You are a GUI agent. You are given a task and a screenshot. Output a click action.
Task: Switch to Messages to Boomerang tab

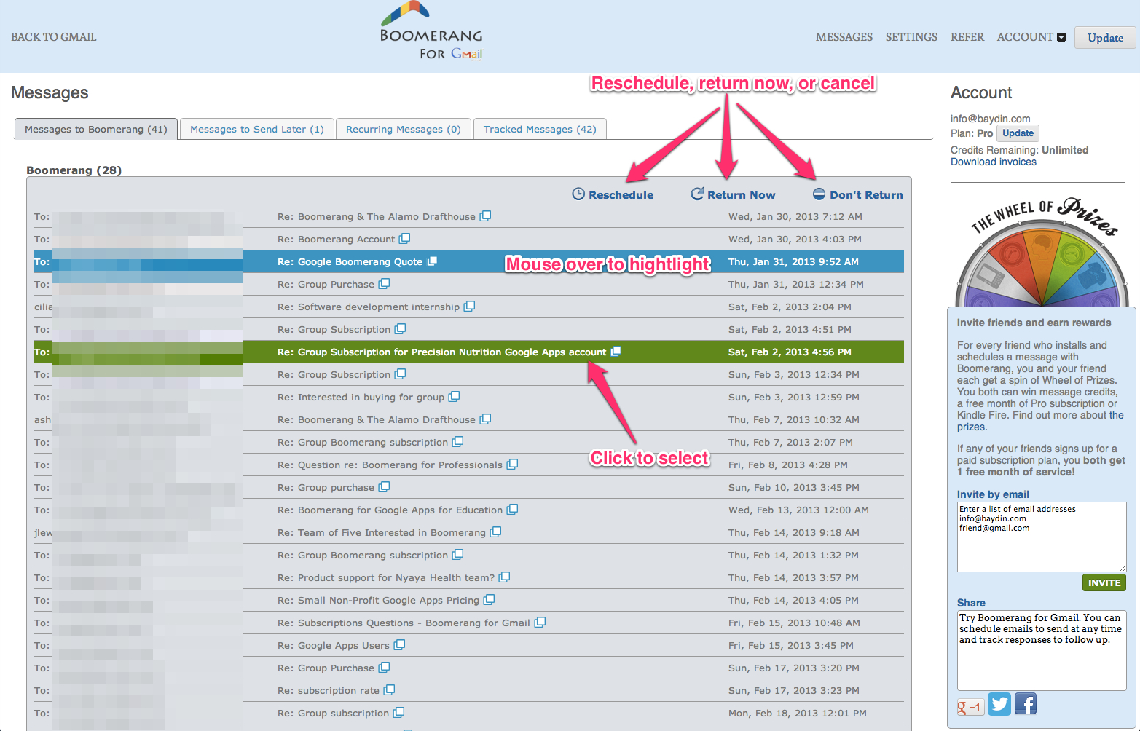[96, 129]
